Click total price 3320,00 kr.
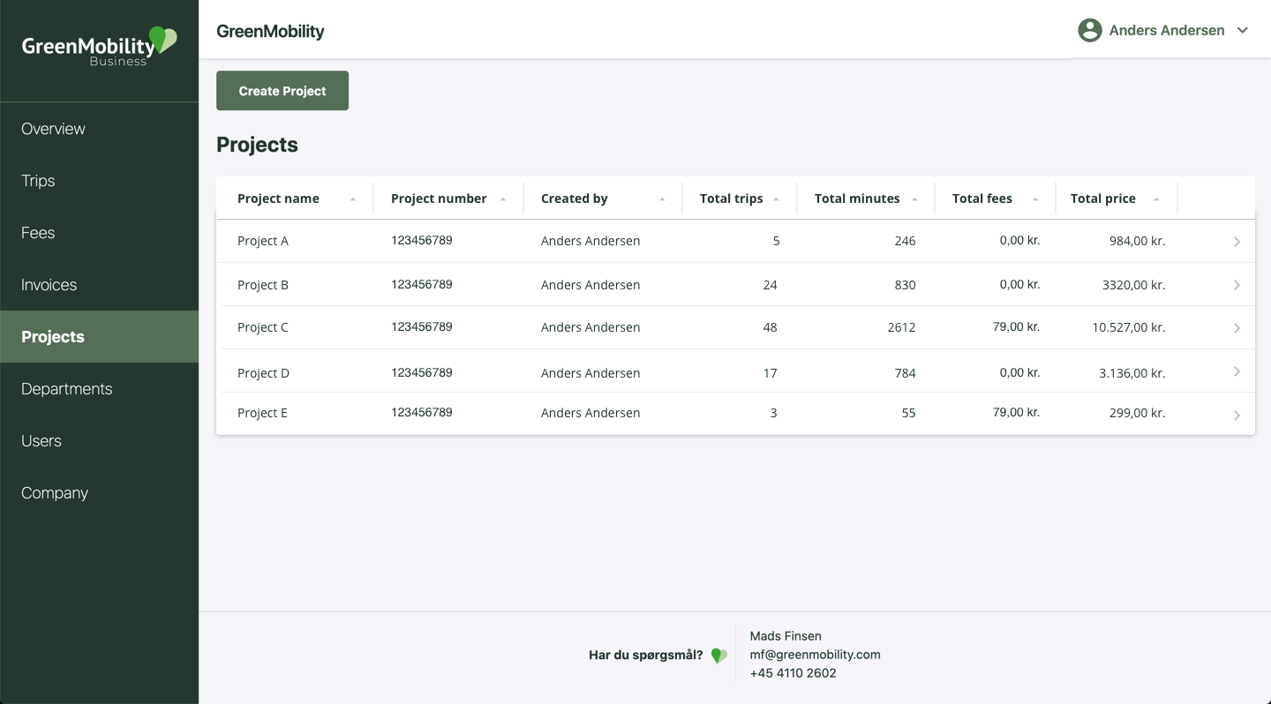This screenshot has height=704, width=1271. [1134, 285]
